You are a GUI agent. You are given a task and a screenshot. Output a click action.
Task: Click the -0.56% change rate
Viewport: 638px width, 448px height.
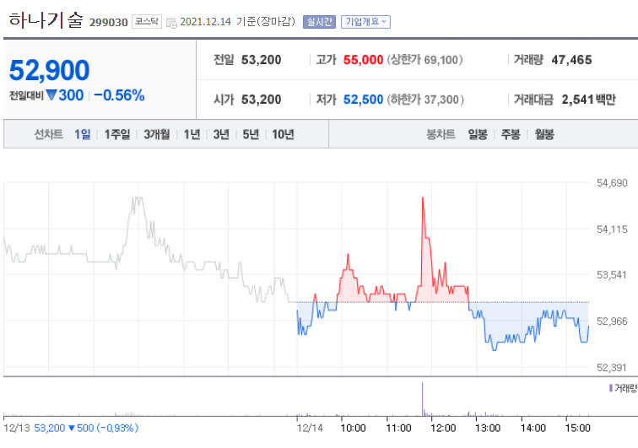pyautogui.click(x=119, y=95)
